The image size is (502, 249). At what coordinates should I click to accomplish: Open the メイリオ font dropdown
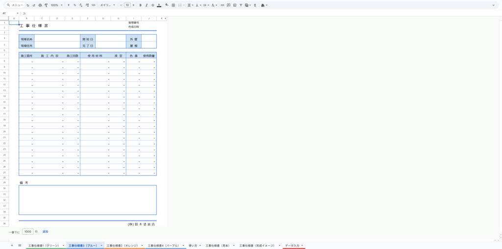point(107,5)
